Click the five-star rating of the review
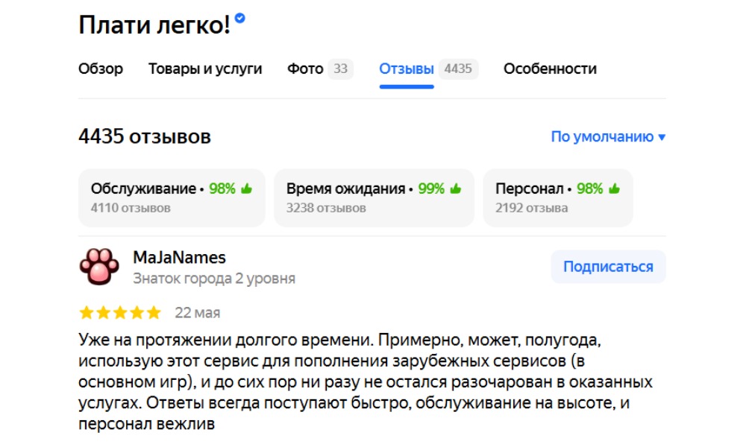 119,312
